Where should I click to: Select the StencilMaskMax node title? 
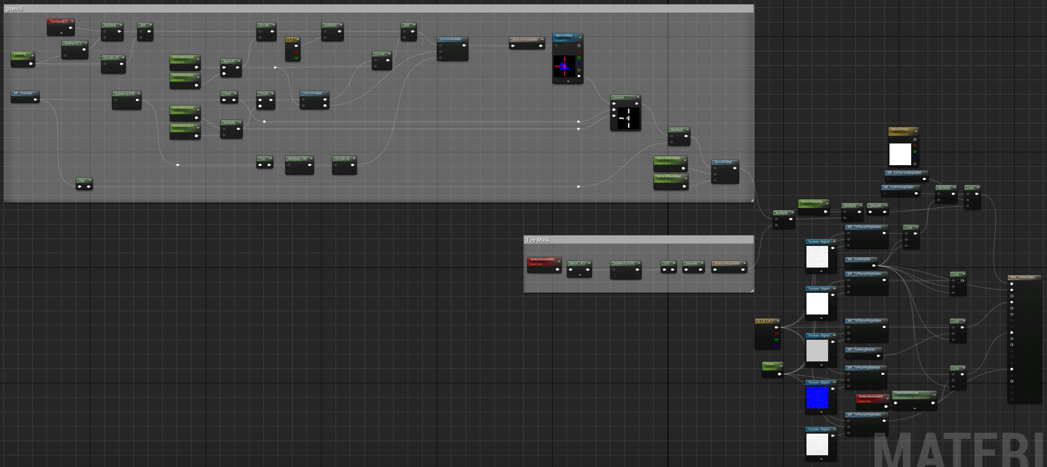[669, 176]
